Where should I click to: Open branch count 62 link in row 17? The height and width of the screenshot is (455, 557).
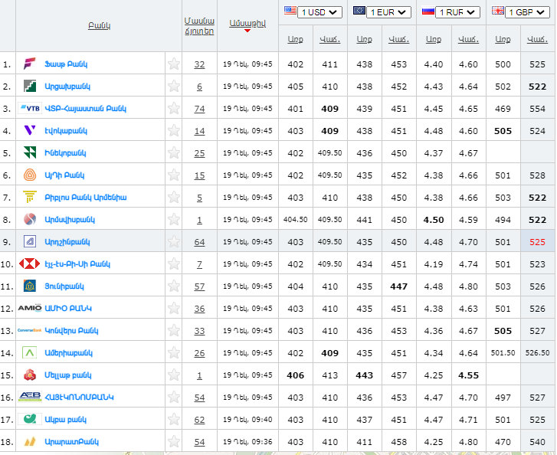pos(199,420)
